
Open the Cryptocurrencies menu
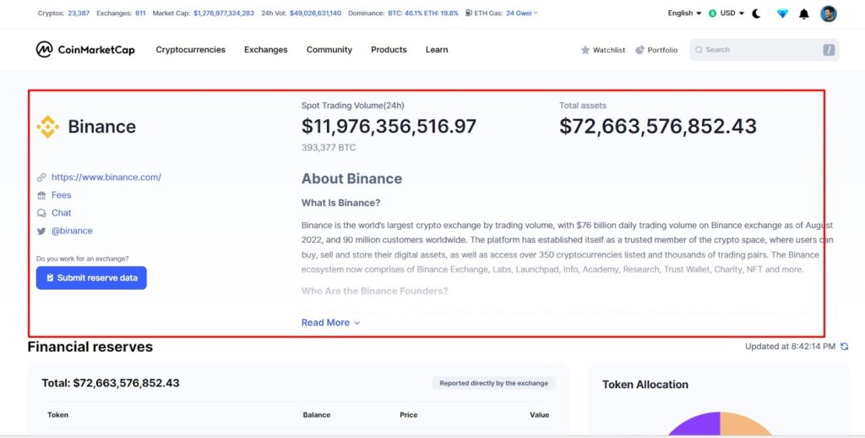pyautogui.click(x=190, y=50)
